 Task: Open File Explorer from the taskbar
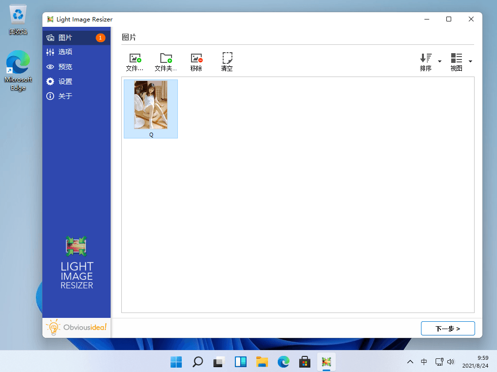pyautogui.click(x=262, y=362)
